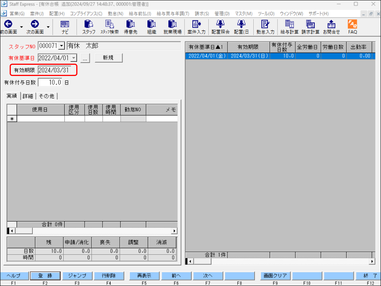381x286 pixels.
Task: Open the コンプライアンス(C) menu
Action: 86,14
